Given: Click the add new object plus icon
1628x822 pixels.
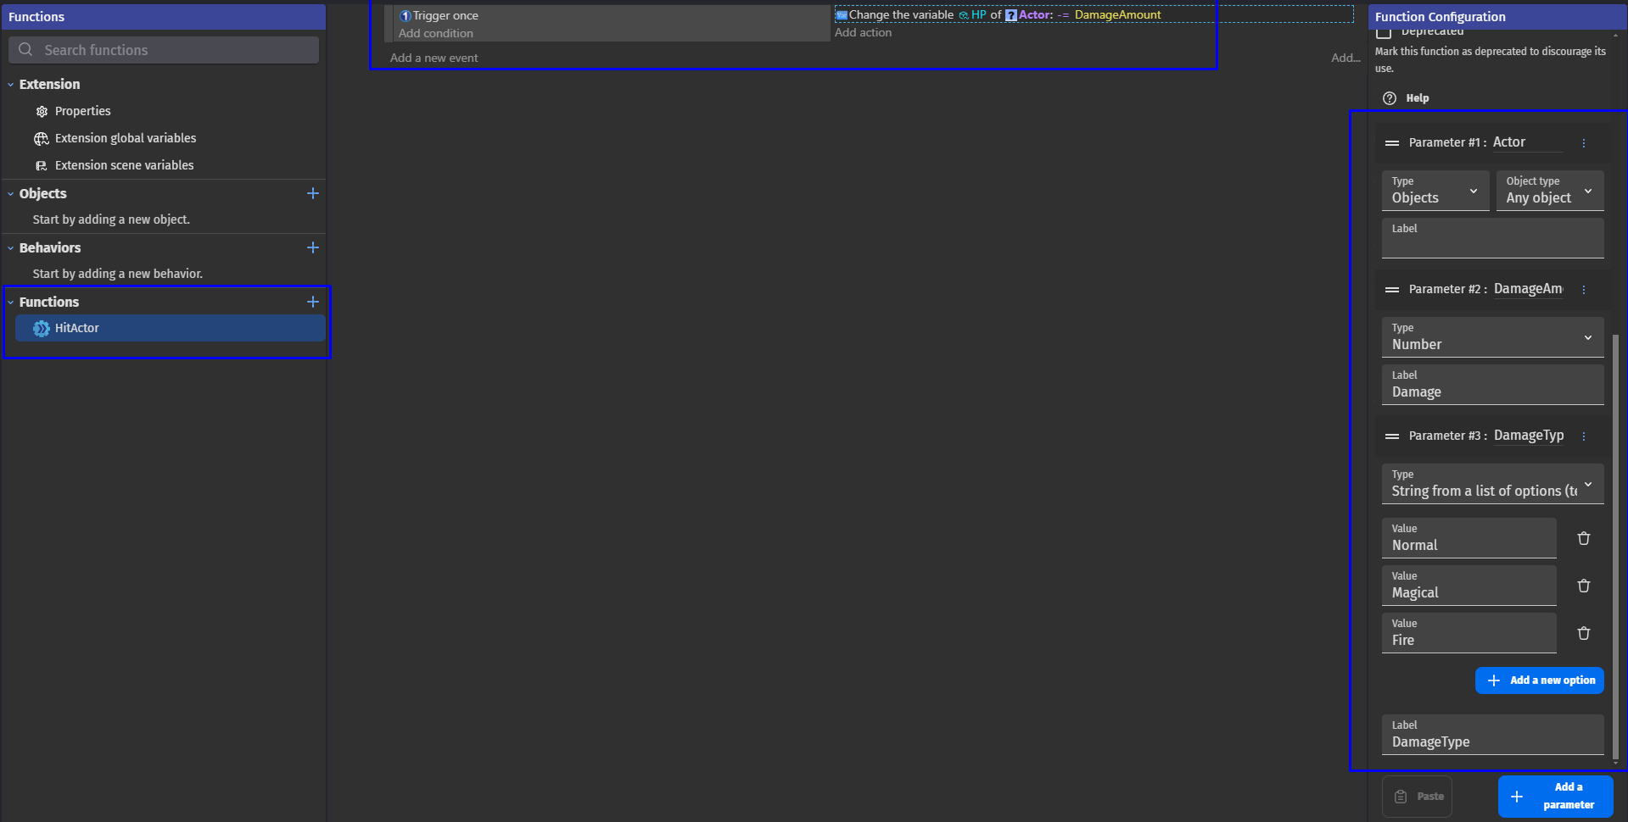Looking at the screenshot, I should point(312,193).
